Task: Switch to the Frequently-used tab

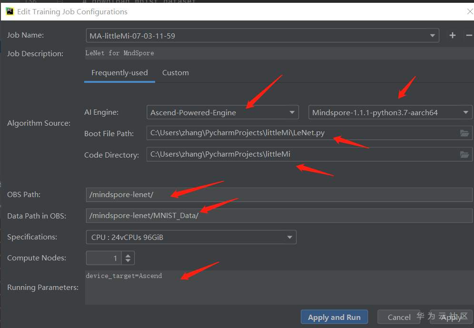Action: pyautogui.click(x=119, y=73)
